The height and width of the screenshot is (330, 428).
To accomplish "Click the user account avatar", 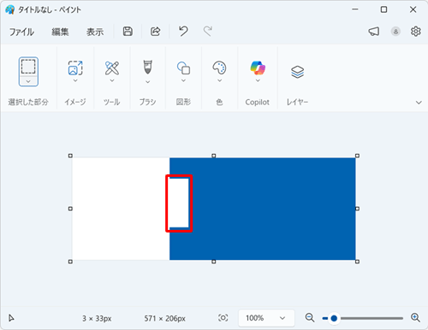I will pyautogui.click(x=395, y=32).
